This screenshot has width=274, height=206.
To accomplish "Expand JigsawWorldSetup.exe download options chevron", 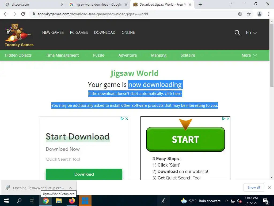I will (x=70, y=188).
